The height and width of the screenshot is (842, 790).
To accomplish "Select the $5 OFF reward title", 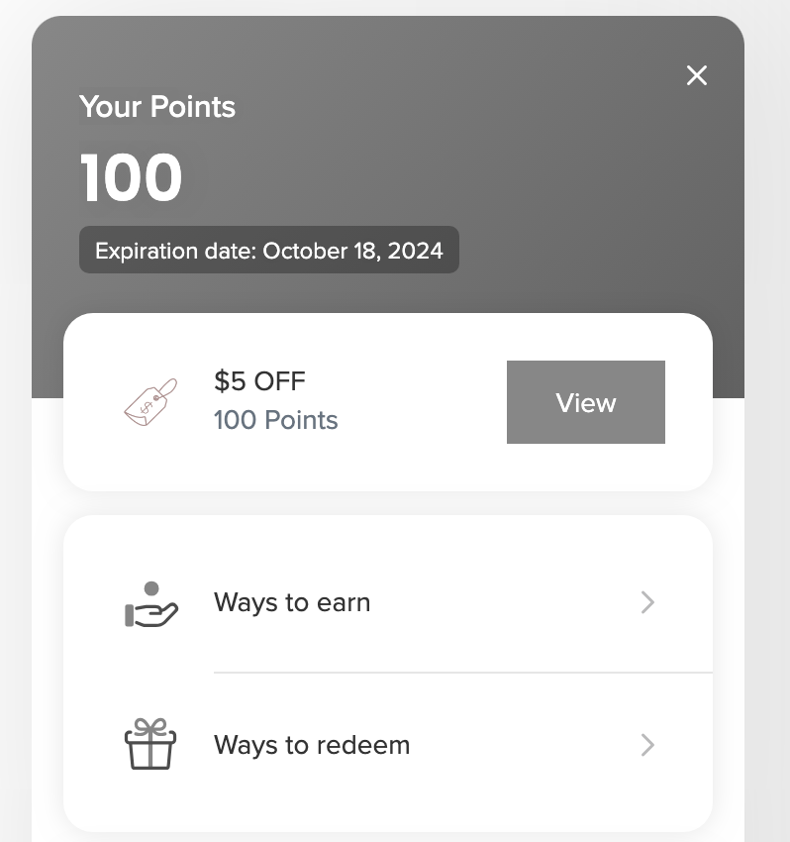I will pos(259,381).
